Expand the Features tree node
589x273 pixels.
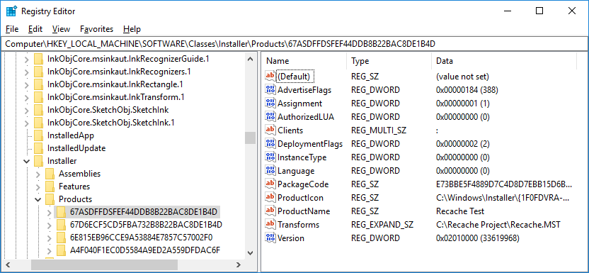coord(38,186)
